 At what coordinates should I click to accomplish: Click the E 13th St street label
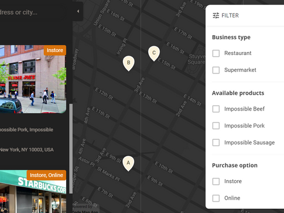point(148,97)
